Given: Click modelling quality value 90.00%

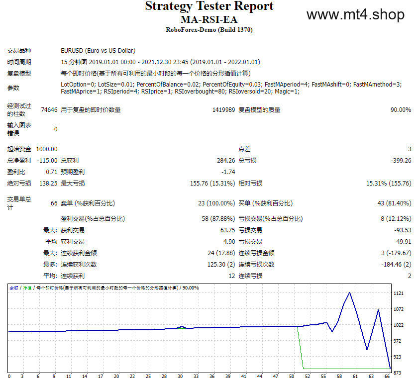Looking at the screenshot, I should [x=401, y=110].
